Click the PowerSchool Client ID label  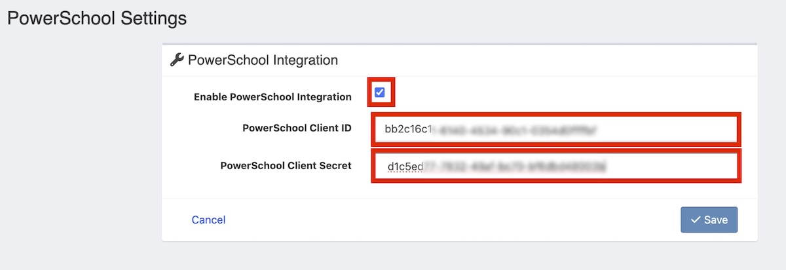pos(297,128)
